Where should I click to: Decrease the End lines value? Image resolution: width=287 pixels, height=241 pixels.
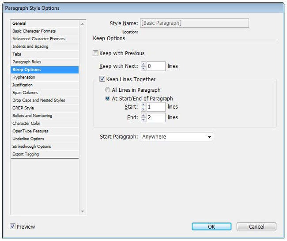point(143,120)
